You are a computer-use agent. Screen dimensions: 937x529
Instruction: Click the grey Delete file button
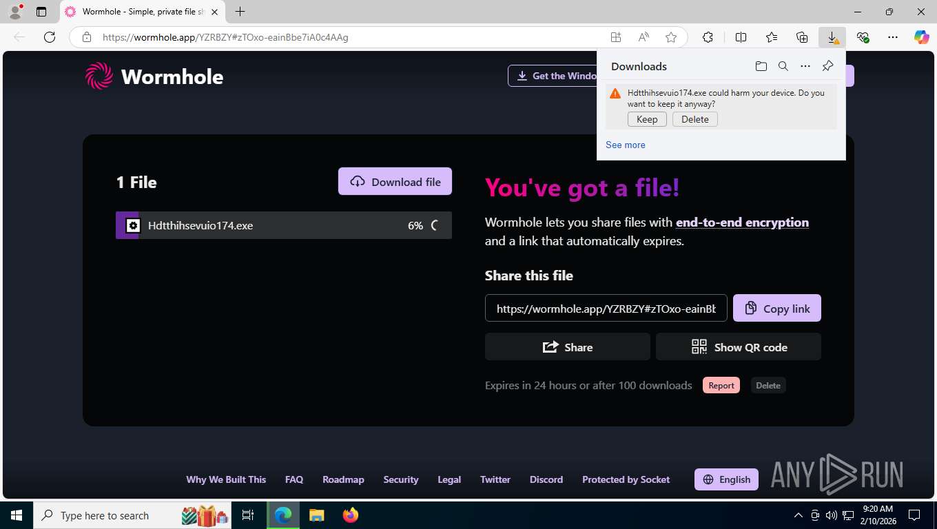pos(768,385)
